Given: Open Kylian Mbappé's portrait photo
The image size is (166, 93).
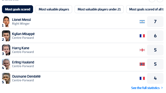Looking at the screenshot, I should coord(6,36).
